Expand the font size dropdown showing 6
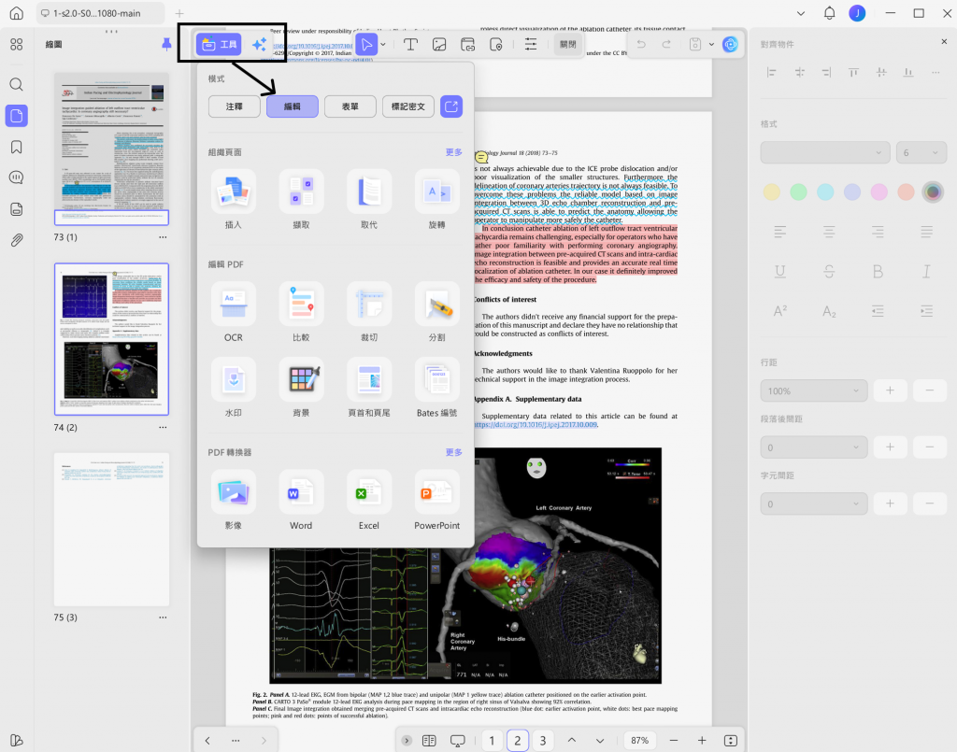Image resolution: width=957 pixels, height=752 pixels. click(921, 152)
